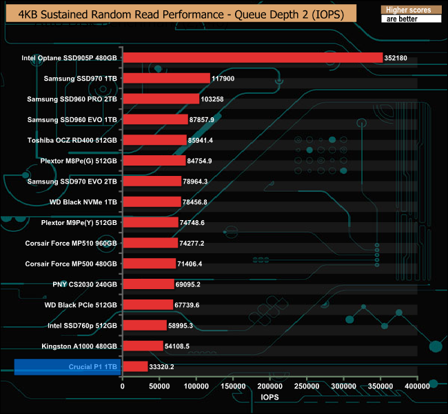The height and width of the screenshot is (414, 448).
Task: Click the value 103258
Action: pyautogui.click(x=212, y=99)
